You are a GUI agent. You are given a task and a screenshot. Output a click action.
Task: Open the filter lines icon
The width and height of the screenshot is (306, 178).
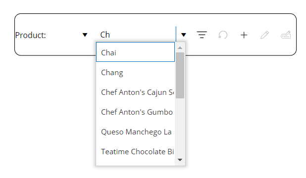click(x=202, y=35)
